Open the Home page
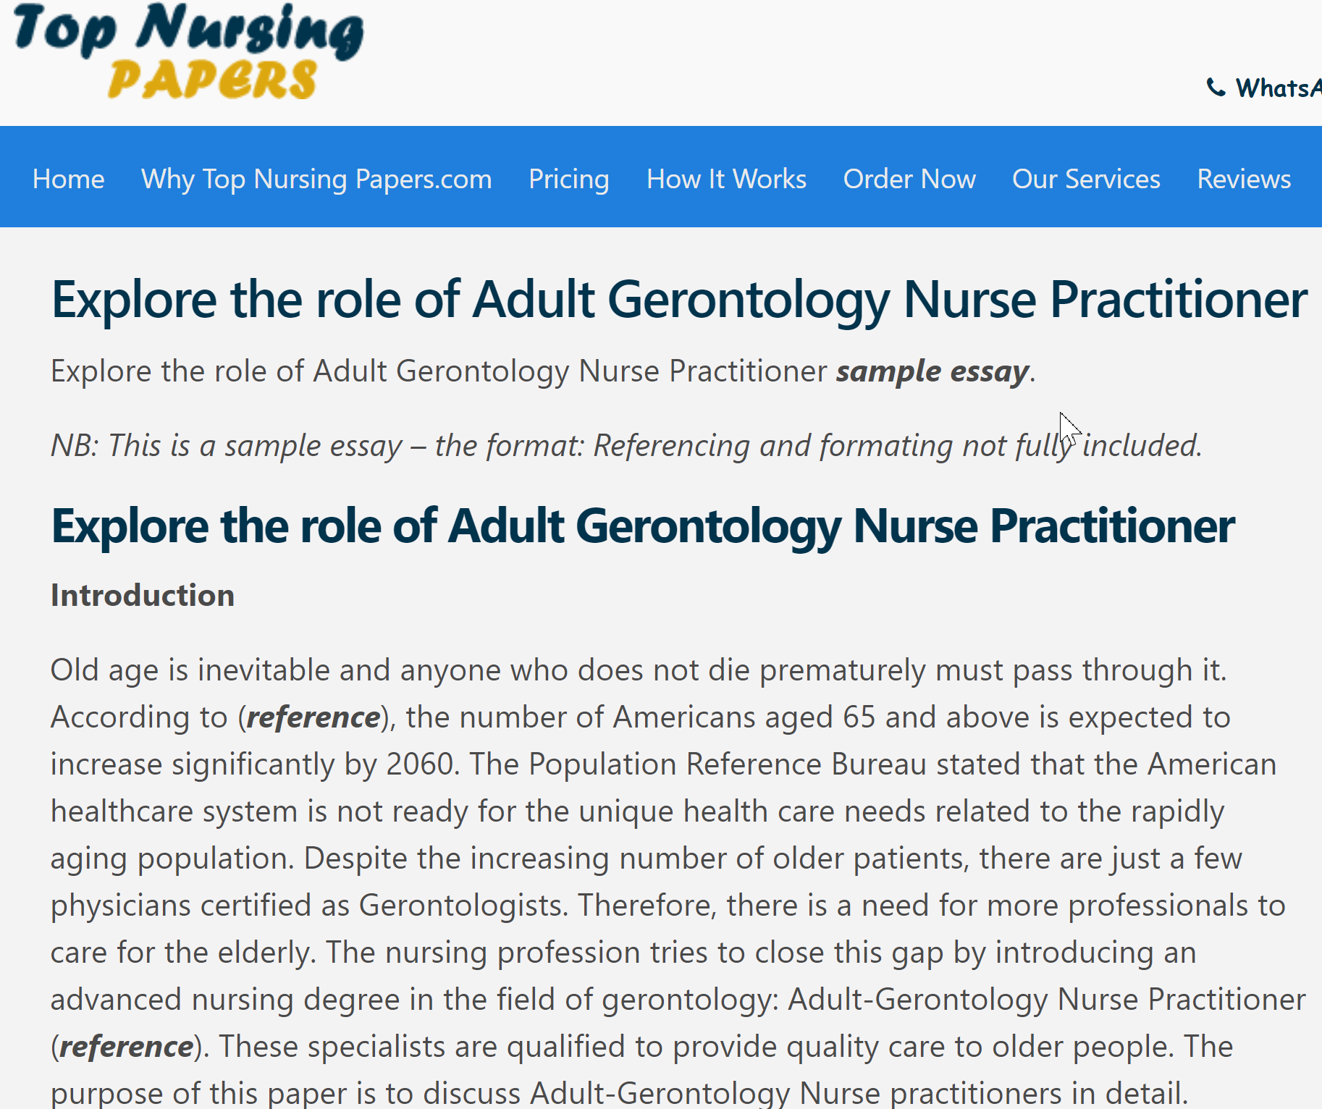The width and height of the screenshot is (1322, 1109). (x=68, y=179)
